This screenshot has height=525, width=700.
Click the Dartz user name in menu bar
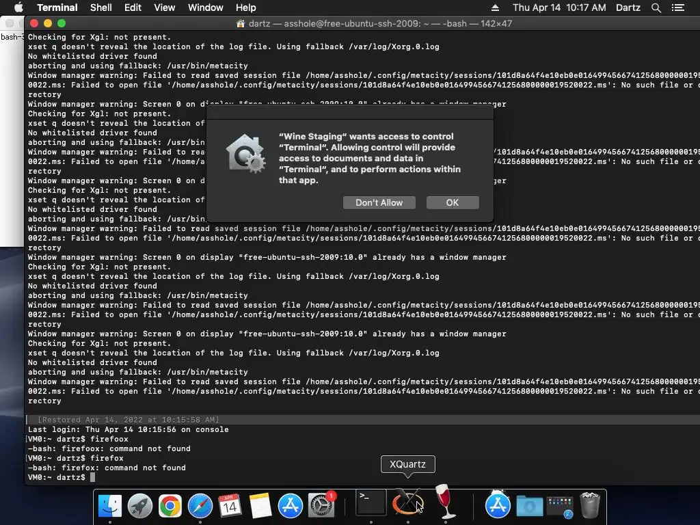click(628, 8)
